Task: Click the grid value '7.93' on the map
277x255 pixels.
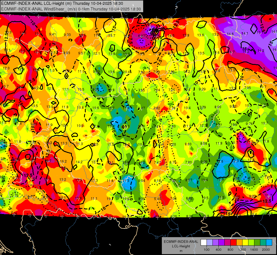Action: [x=156, y=72]
